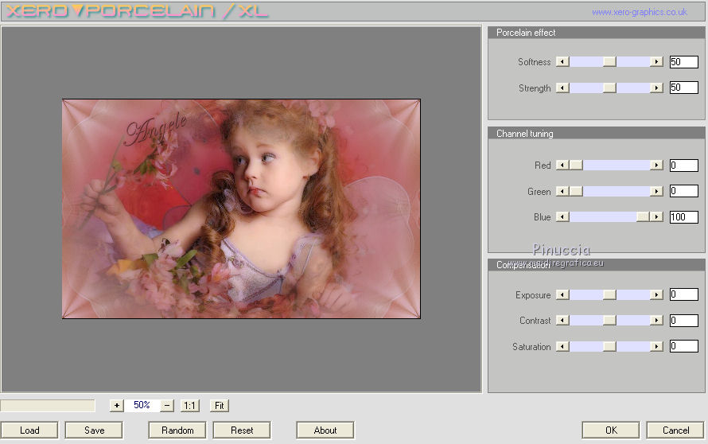Open the xero-graphics.co.uk link
This screenshot has height=444, width=708.
pyautogui.click(x=640, y=12)
